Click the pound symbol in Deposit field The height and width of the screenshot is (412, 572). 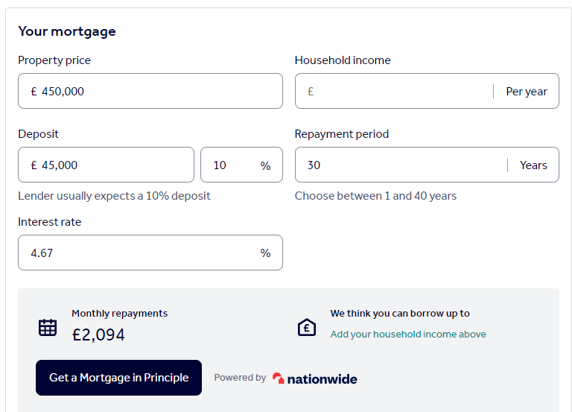click(34, 165)
